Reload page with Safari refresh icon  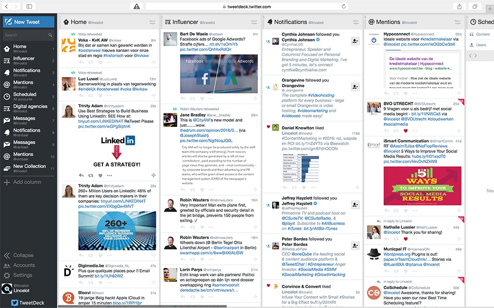(x=343, y=6)
